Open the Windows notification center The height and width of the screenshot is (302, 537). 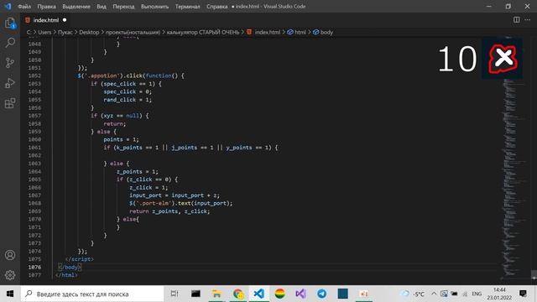coord(523,294)
